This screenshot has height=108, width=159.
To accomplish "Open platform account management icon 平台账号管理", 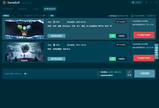I will [132, 16].
